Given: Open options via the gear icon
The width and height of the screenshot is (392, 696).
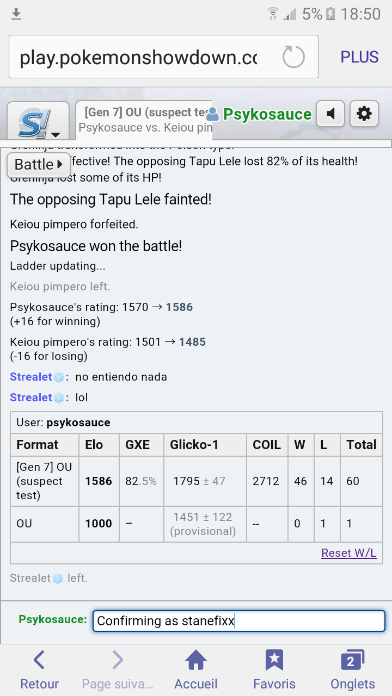Looking at the screenshot, I should 364,114.
